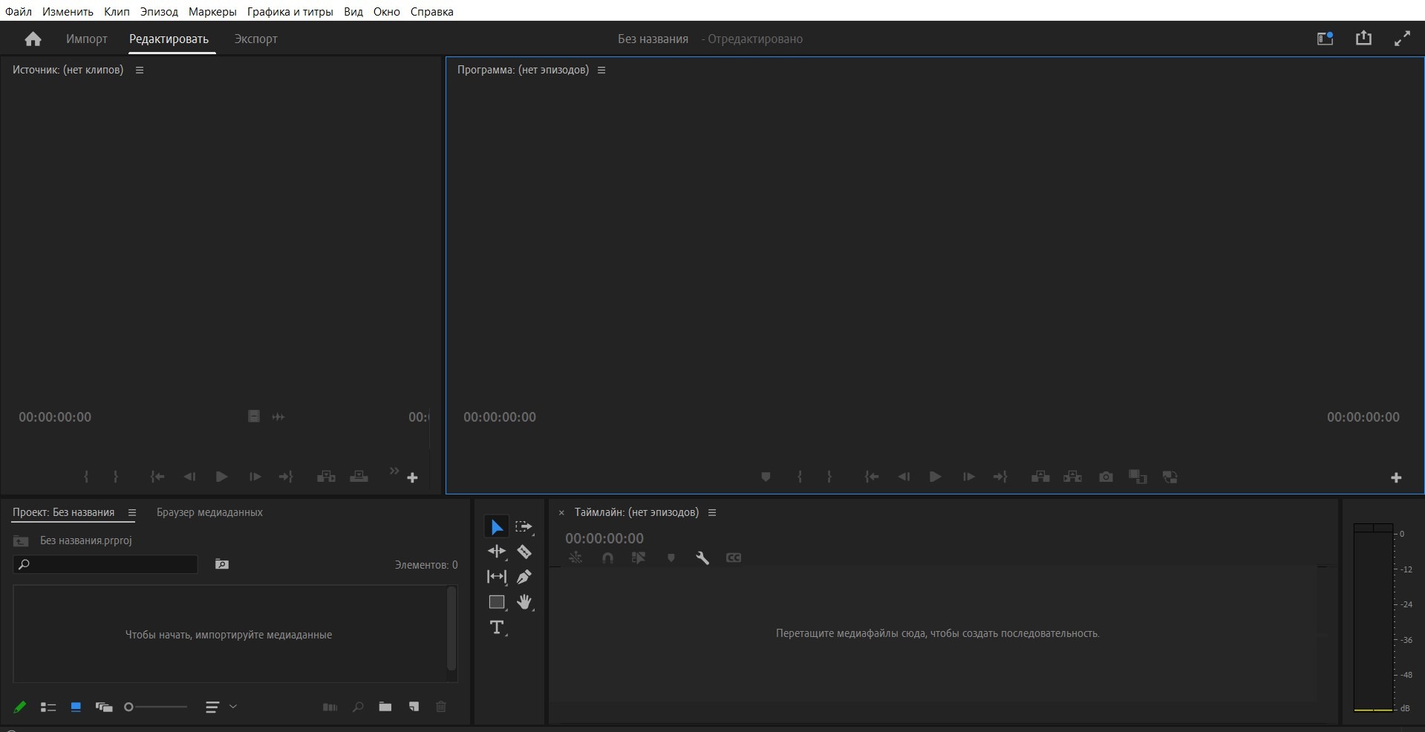Open Timeline panel hamburger menu
This screenshot has height=732, width=1425.
712,512
